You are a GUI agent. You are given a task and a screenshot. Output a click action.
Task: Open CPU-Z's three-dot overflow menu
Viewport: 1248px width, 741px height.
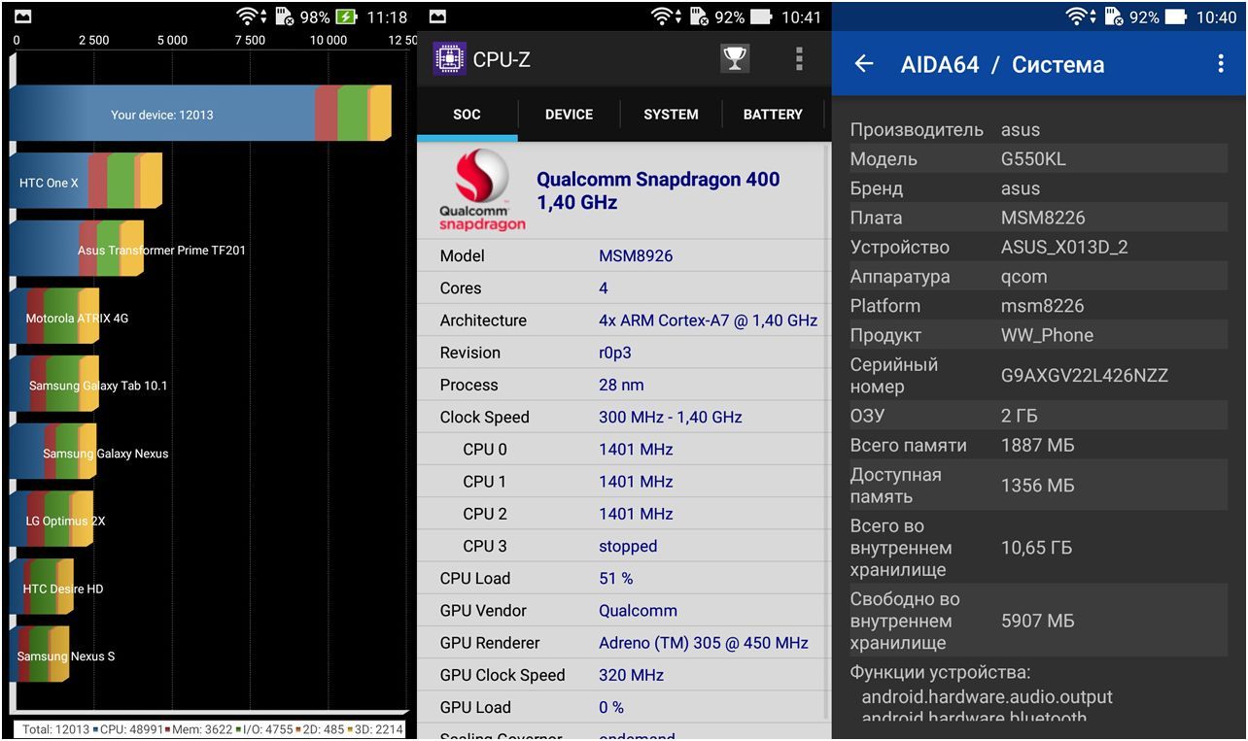[x=798, y=58]
